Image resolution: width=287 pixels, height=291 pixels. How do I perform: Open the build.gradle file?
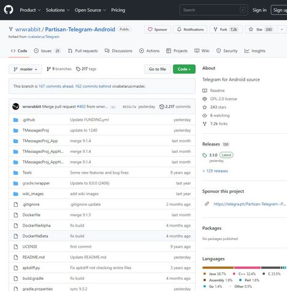coord(33,278)
